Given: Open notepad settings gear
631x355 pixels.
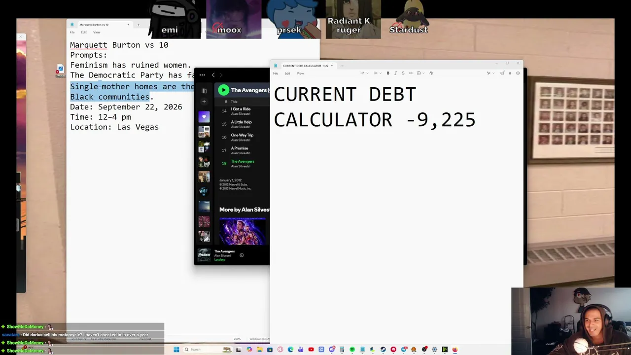Looking at the screenshot, I should (x=518, y=73).
